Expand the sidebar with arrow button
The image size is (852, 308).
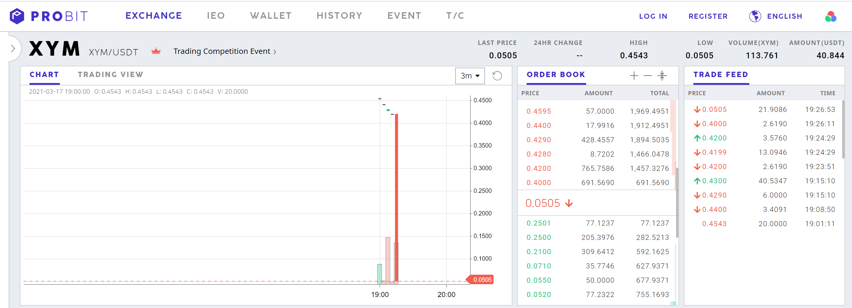(x=13, y=49)
